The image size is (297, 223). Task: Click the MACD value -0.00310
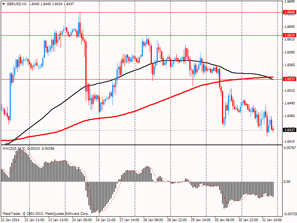pos(33,148)
